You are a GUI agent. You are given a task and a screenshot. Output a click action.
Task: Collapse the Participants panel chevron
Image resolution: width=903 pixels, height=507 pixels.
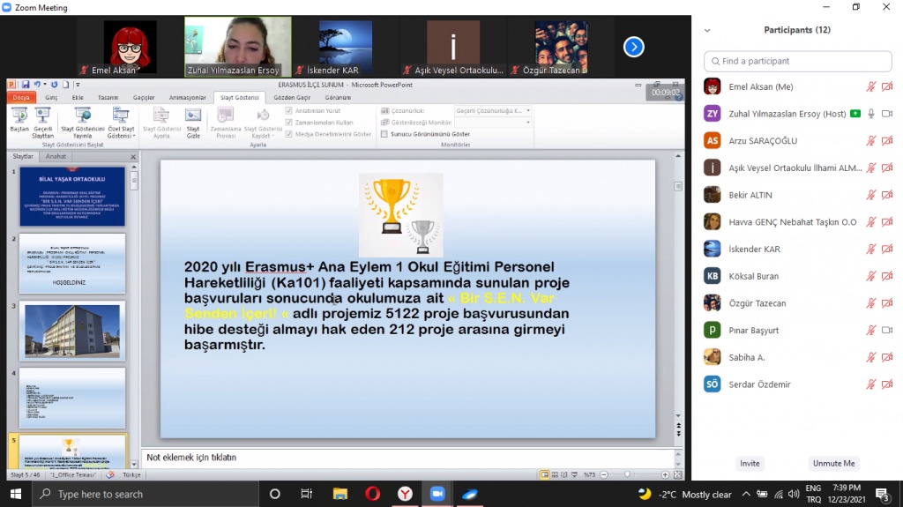(706, 30)
